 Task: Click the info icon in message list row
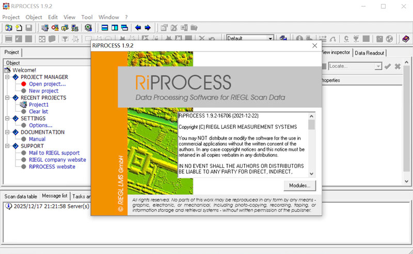coord(8,206)
